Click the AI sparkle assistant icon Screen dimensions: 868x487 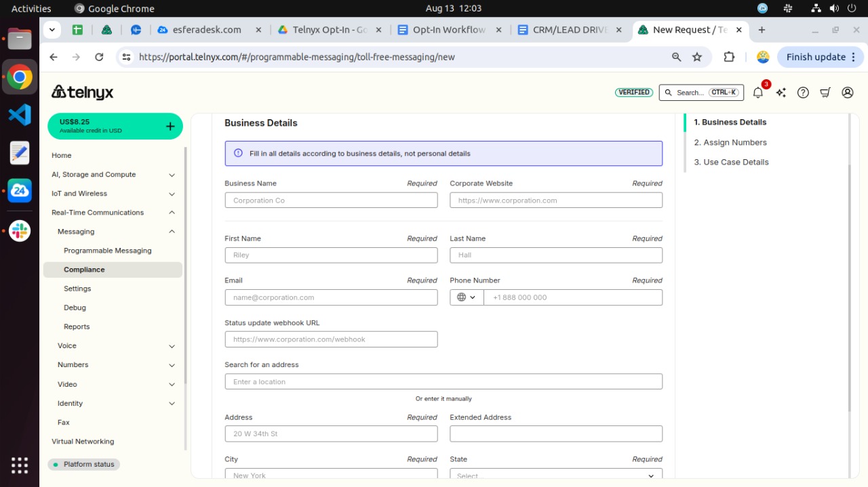point(781,93)
